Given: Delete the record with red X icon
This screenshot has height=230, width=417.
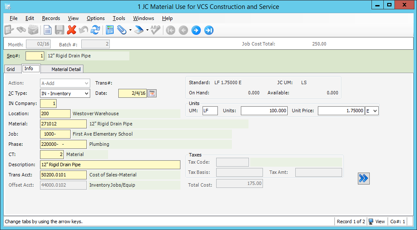Looking at the screenshot, I should pos(71,30).
